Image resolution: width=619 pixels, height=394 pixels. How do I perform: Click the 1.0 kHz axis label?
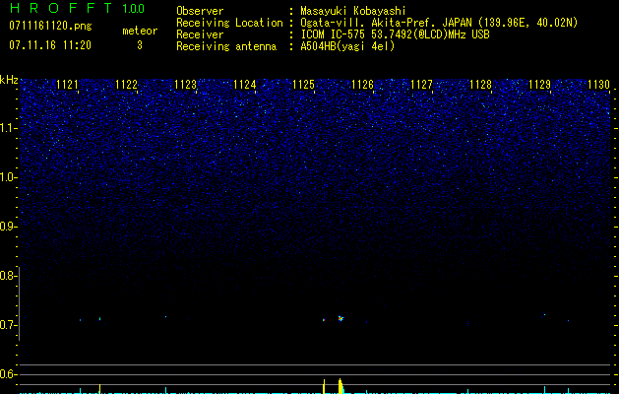pos(8,177)
